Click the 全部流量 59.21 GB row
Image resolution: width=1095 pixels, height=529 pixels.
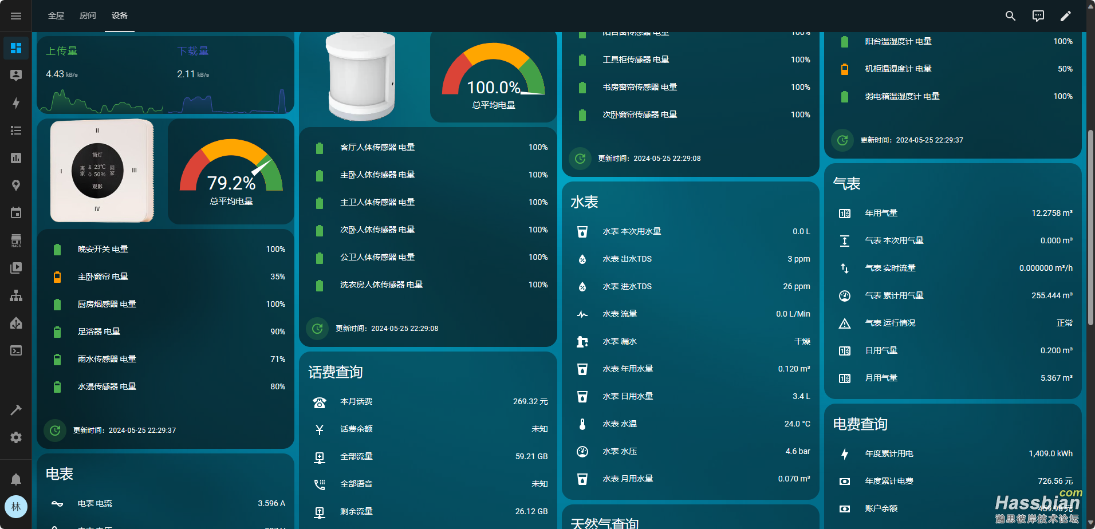(x=428, y=457)
